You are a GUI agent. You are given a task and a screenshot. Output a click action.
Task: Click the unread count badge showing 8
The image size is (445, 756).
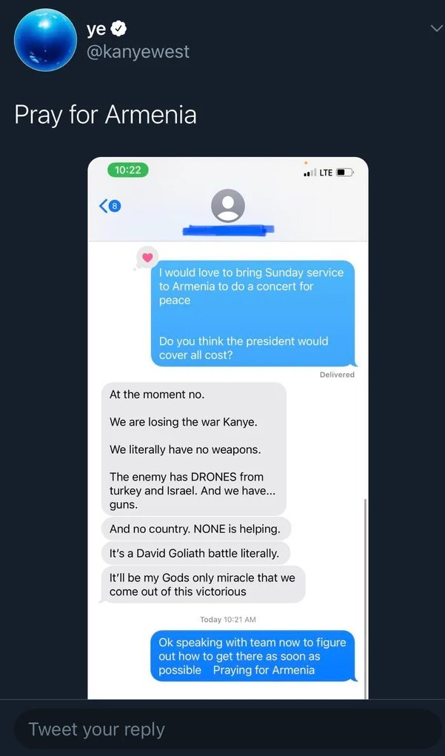[x=115, y=207]
